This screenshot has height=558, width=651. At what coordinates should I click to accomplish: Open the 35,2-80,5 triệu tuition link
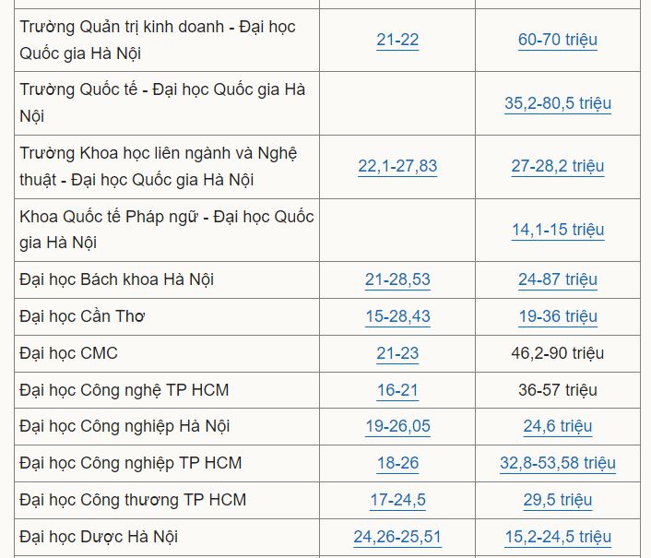pyautogui.click(x=558, y=103)
